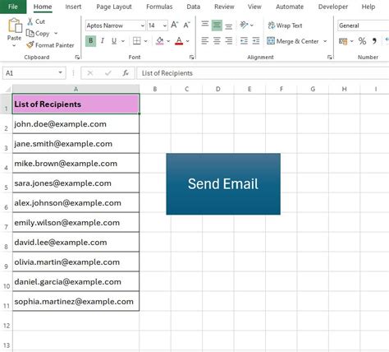Increase font size with the large A icon
Viewport: 389px width, 352px height.
[x=175, y=25]
